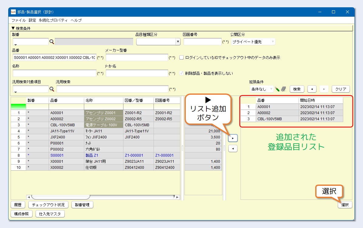
Task: Select Z90412400 in 図番／型番 column
Action: coord(138,167)
